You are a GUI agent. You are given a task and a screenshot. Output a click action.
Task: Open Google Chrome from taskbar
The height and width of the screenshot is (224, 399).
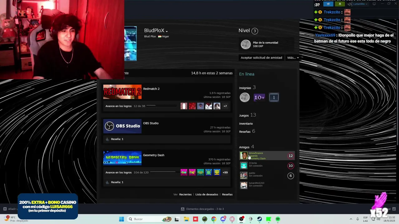point(214,219)
